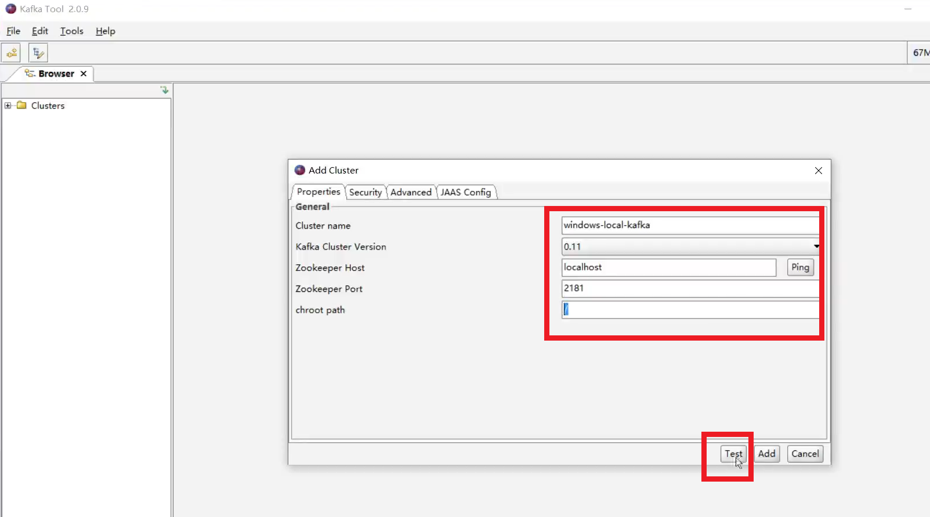Click the Clusters folder icon

[x=22, y=105]
